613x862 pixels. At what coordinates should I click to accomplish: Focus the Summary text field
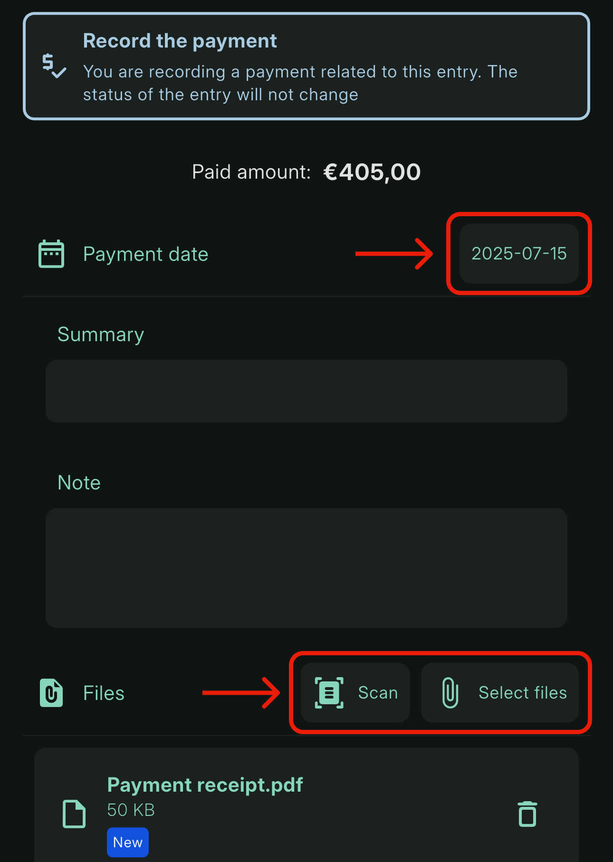[x=306, y=391]
